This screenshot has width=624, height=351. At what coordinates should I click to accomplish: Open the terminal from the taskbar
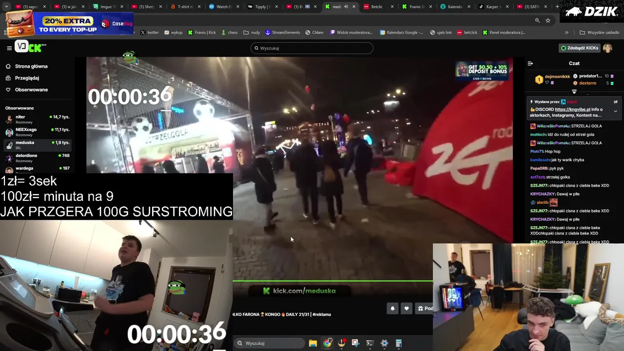click(370, 343)
